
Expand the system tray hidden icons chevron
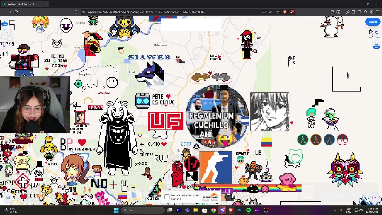[x=334, y=210]
